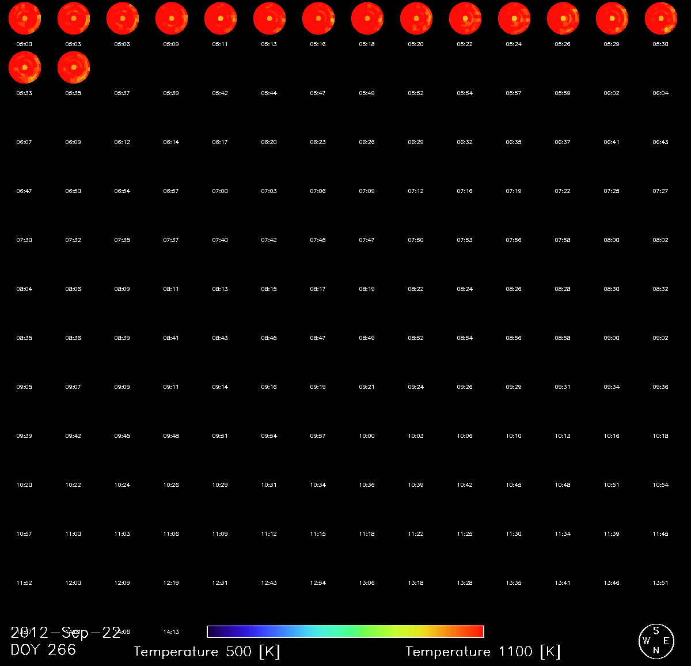Open the temperature disk labeled 05:18
Viewport: 691px width, 666px height.
367,18
